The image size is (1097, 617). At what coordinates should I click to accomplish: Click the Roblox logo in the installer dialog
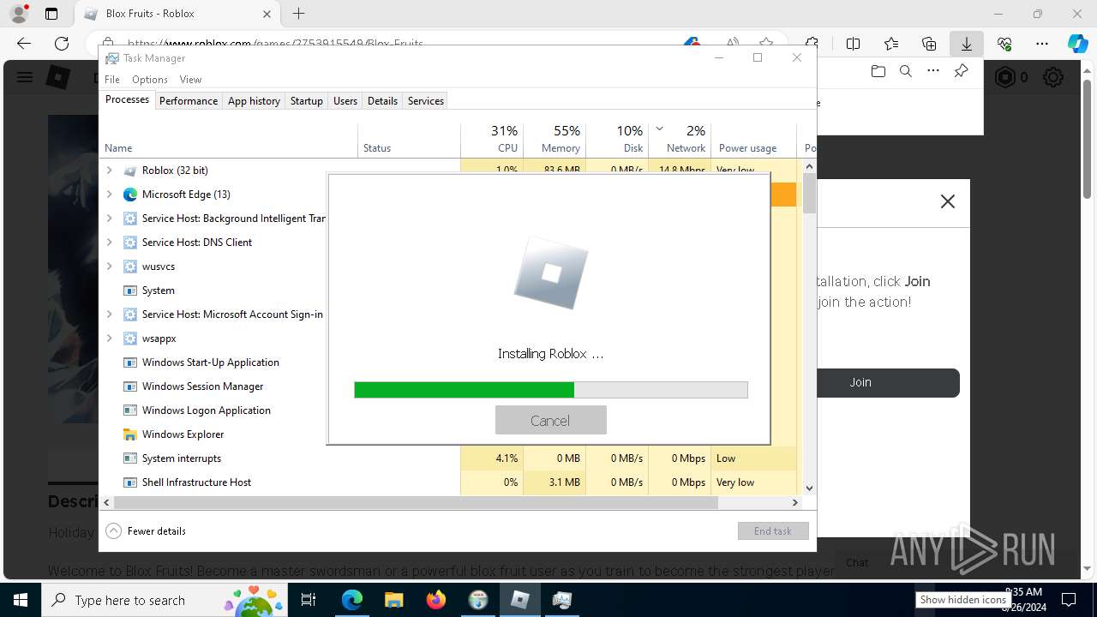(551, 273)
